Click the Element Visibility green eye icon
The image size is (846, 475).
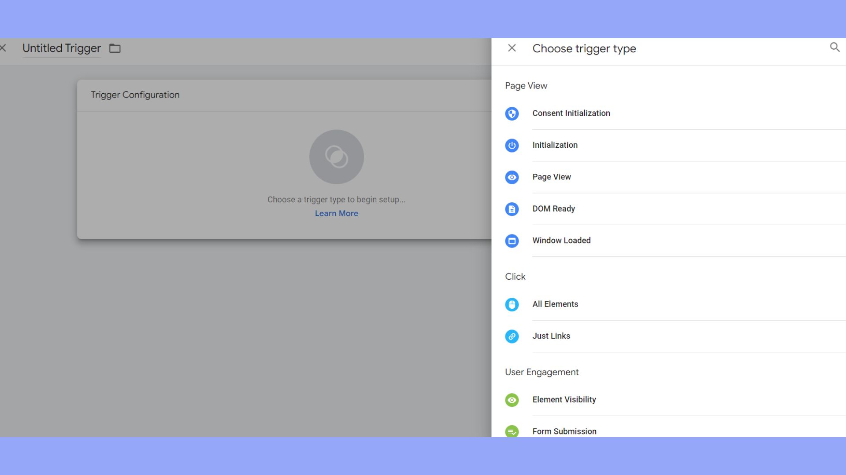[512, 400]
